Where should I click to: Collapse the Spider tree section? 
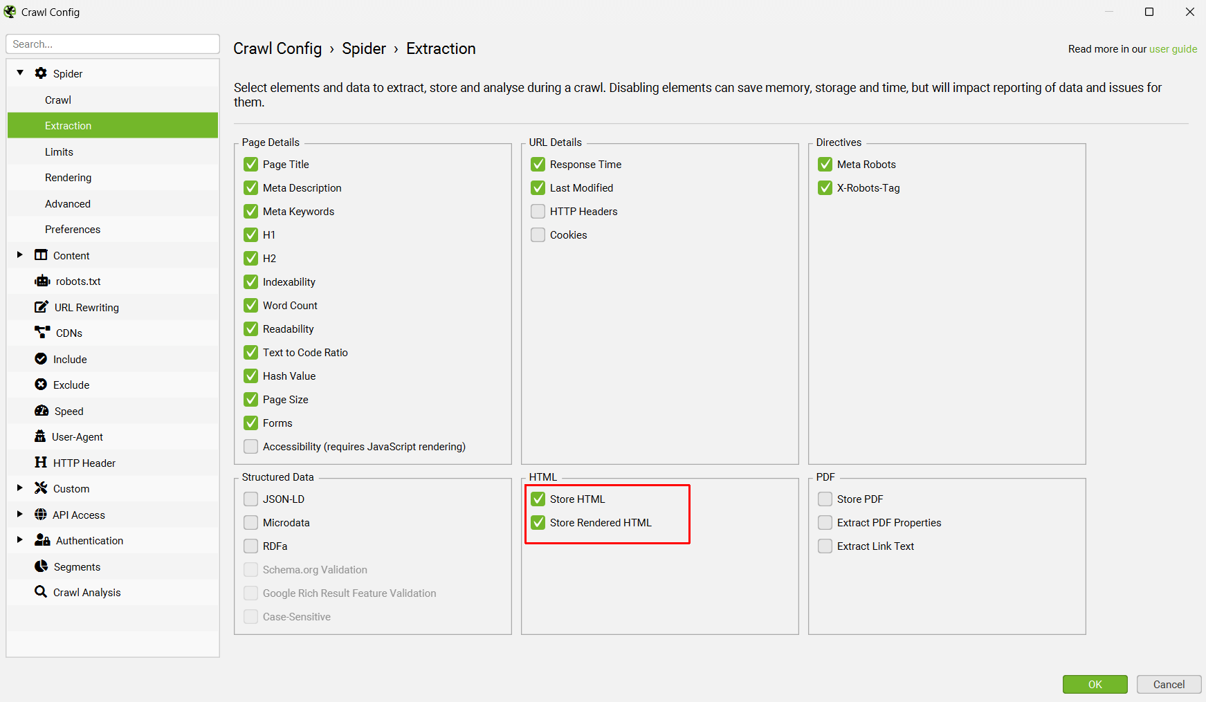[x=20, y=73]
